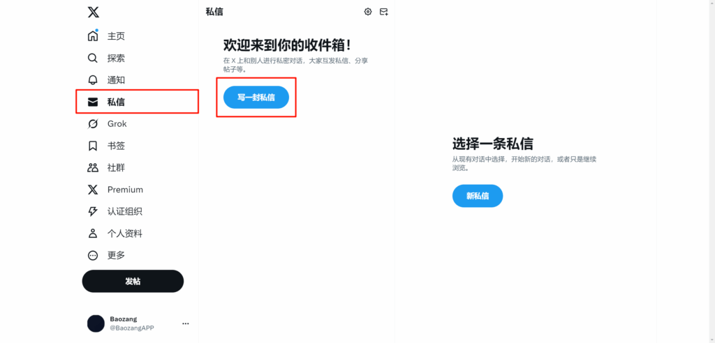
Task: Click the 新私信 button
Action: click(478, 196)
